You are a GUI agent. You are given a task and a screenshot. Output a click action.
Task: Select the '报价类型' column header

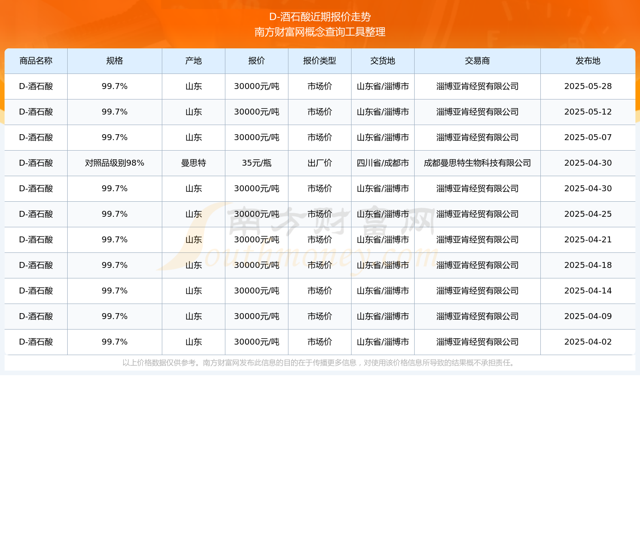(x=320, y=61)
